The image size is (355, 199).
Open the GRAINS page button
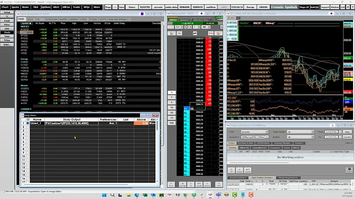[x=263, y=7]
